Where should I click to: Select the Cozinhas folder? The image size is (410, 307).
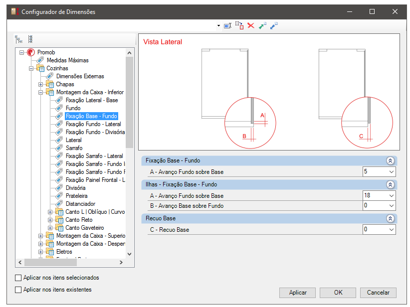(57, 68)
